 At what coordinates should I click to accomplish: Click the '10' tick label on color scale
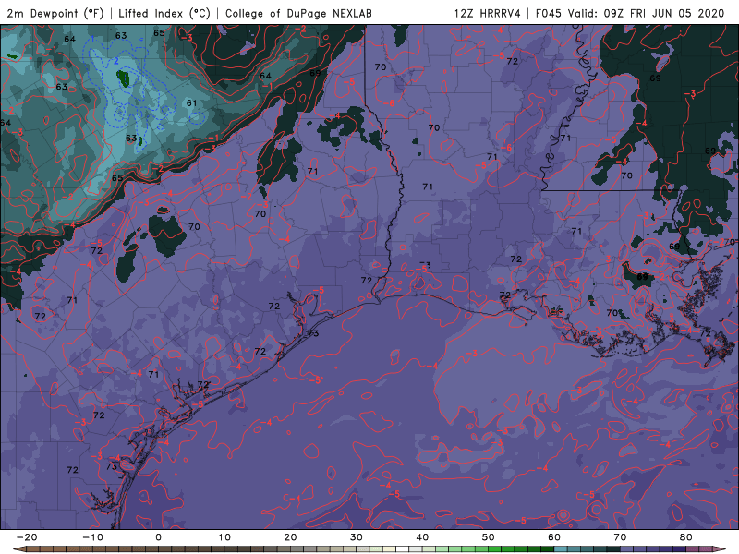[224, 537]
